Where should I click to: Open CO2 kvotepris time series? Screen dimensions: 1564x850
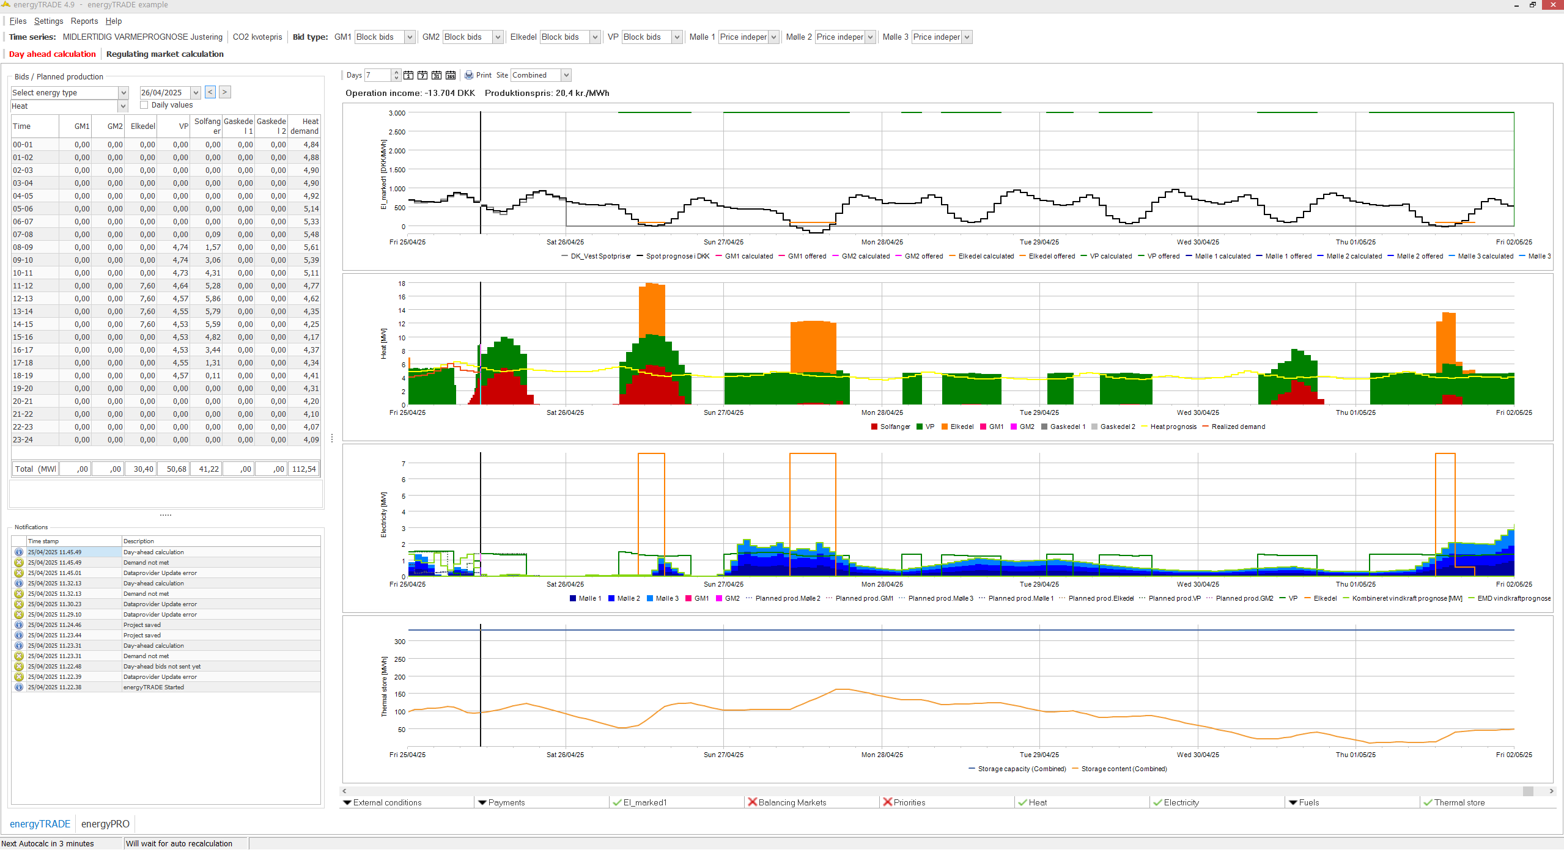coord(257,37)
